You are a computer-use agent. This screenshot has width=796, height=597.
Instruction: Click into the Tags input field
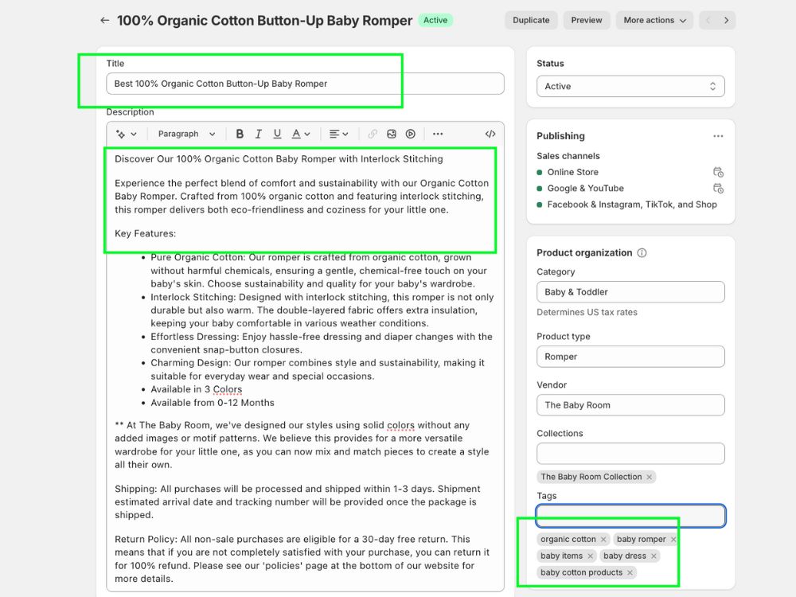point(630,516)
